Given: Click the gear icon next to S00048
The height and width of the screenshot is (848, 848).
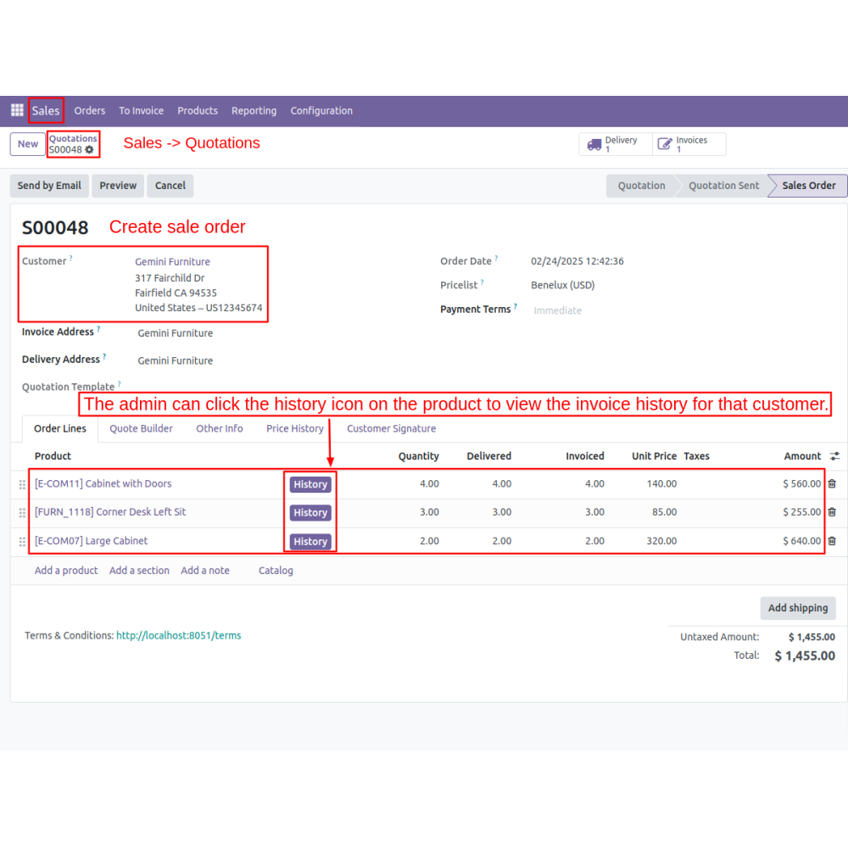Looking at the screenshot, I should pyautogui.click(x=90, y=150).
